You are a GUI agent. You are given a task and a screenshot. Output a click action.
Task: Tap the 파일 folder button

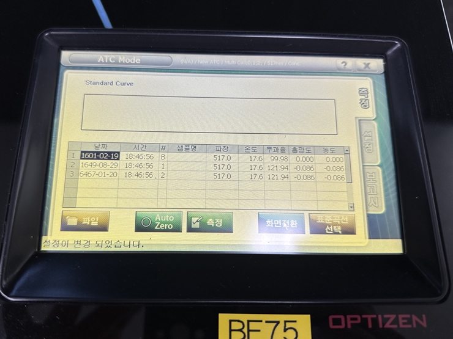click(x=85, y=221)
